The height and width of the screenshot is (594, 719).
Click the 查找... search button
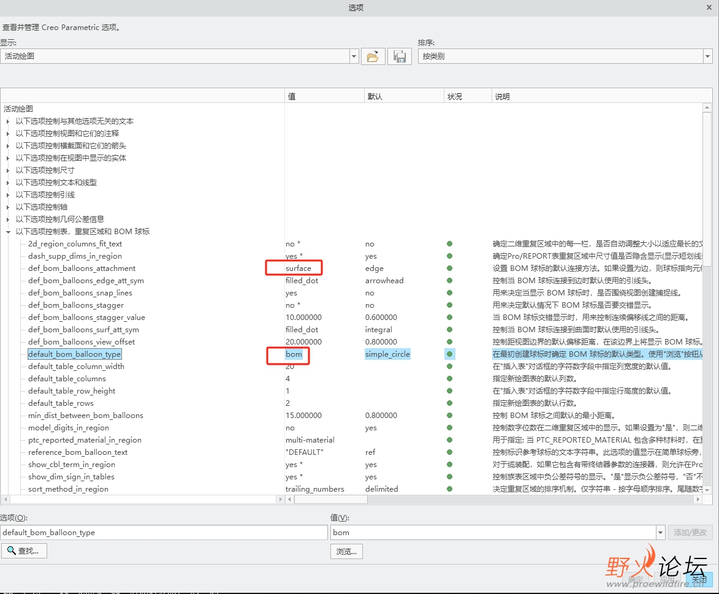click(x=25, y=551)
